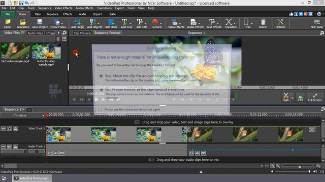Click the Export Video icon

57,23
